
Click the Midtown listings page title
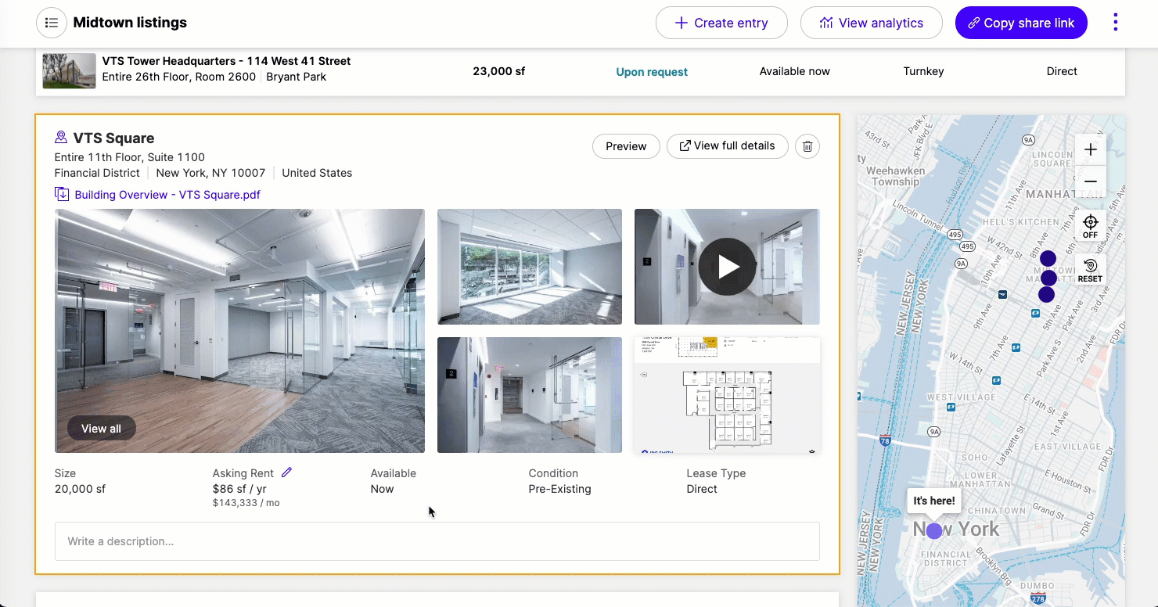pyautogui.click(x=130, y=23)
